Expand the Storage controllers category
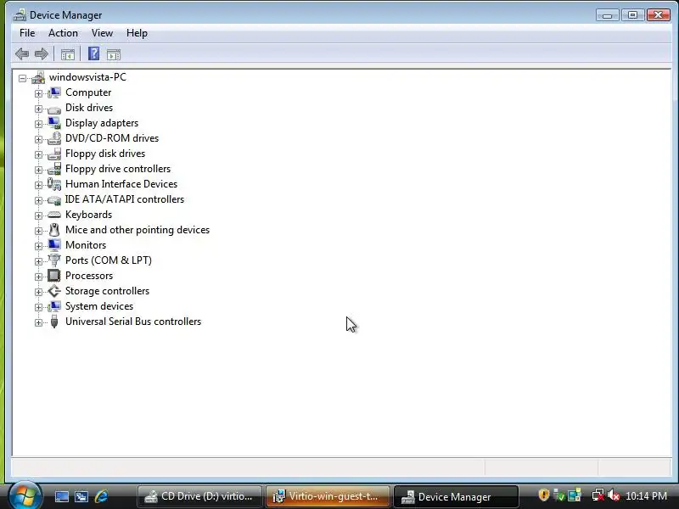This screenshot has width=679, height=509. (38, 292)
